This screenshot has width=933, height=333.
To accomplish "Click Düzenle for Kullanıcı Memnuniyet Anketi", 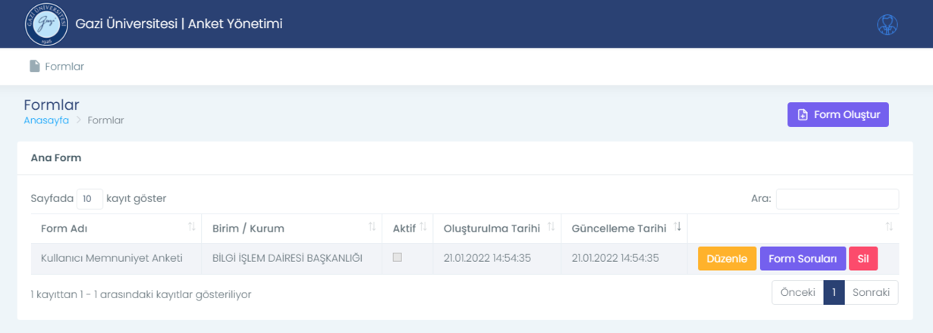I will point(727,259).
